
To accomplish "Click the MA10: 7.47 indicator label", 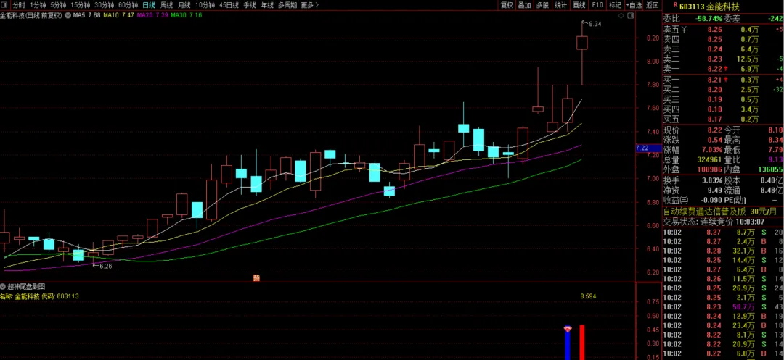I will point(119,15).
